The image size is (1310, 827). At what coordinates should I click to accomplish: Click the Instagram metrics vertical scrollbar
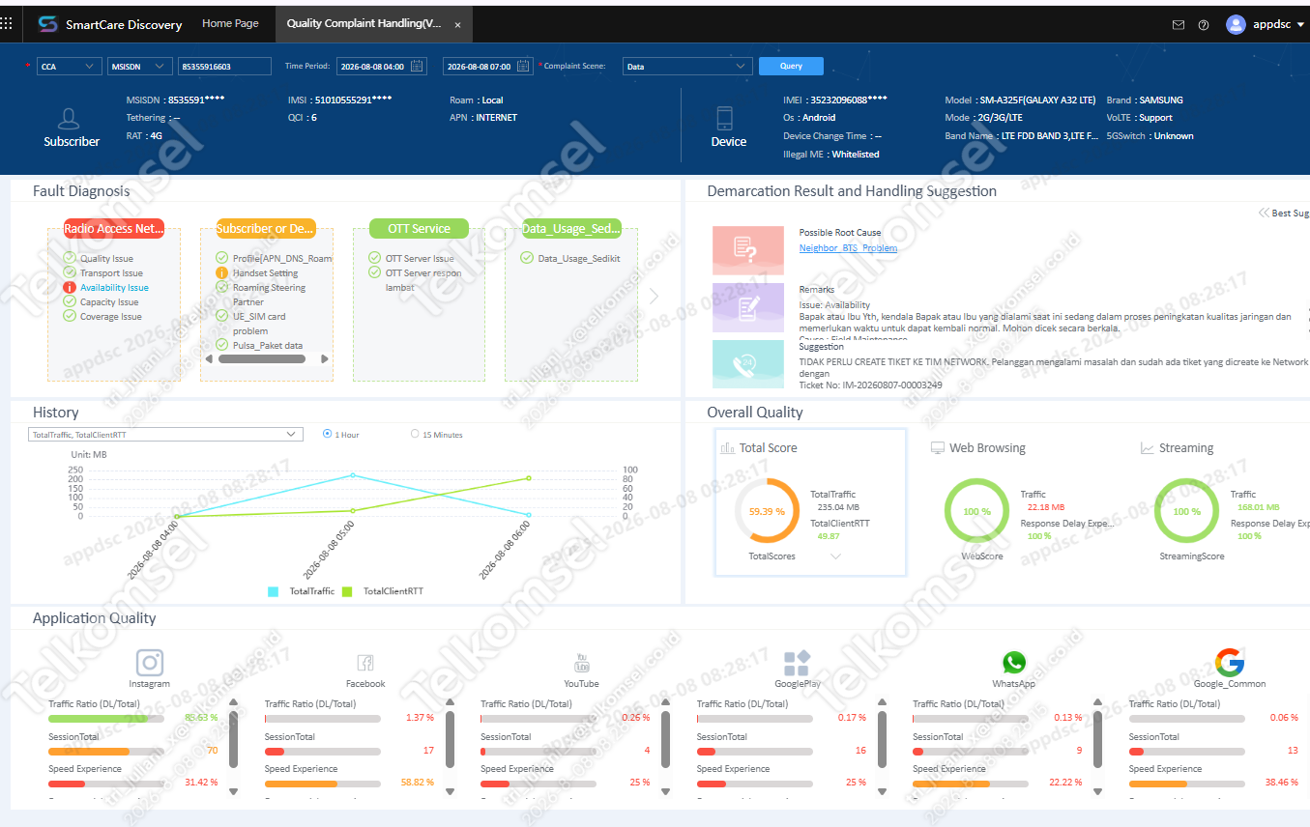coord(233,740)
